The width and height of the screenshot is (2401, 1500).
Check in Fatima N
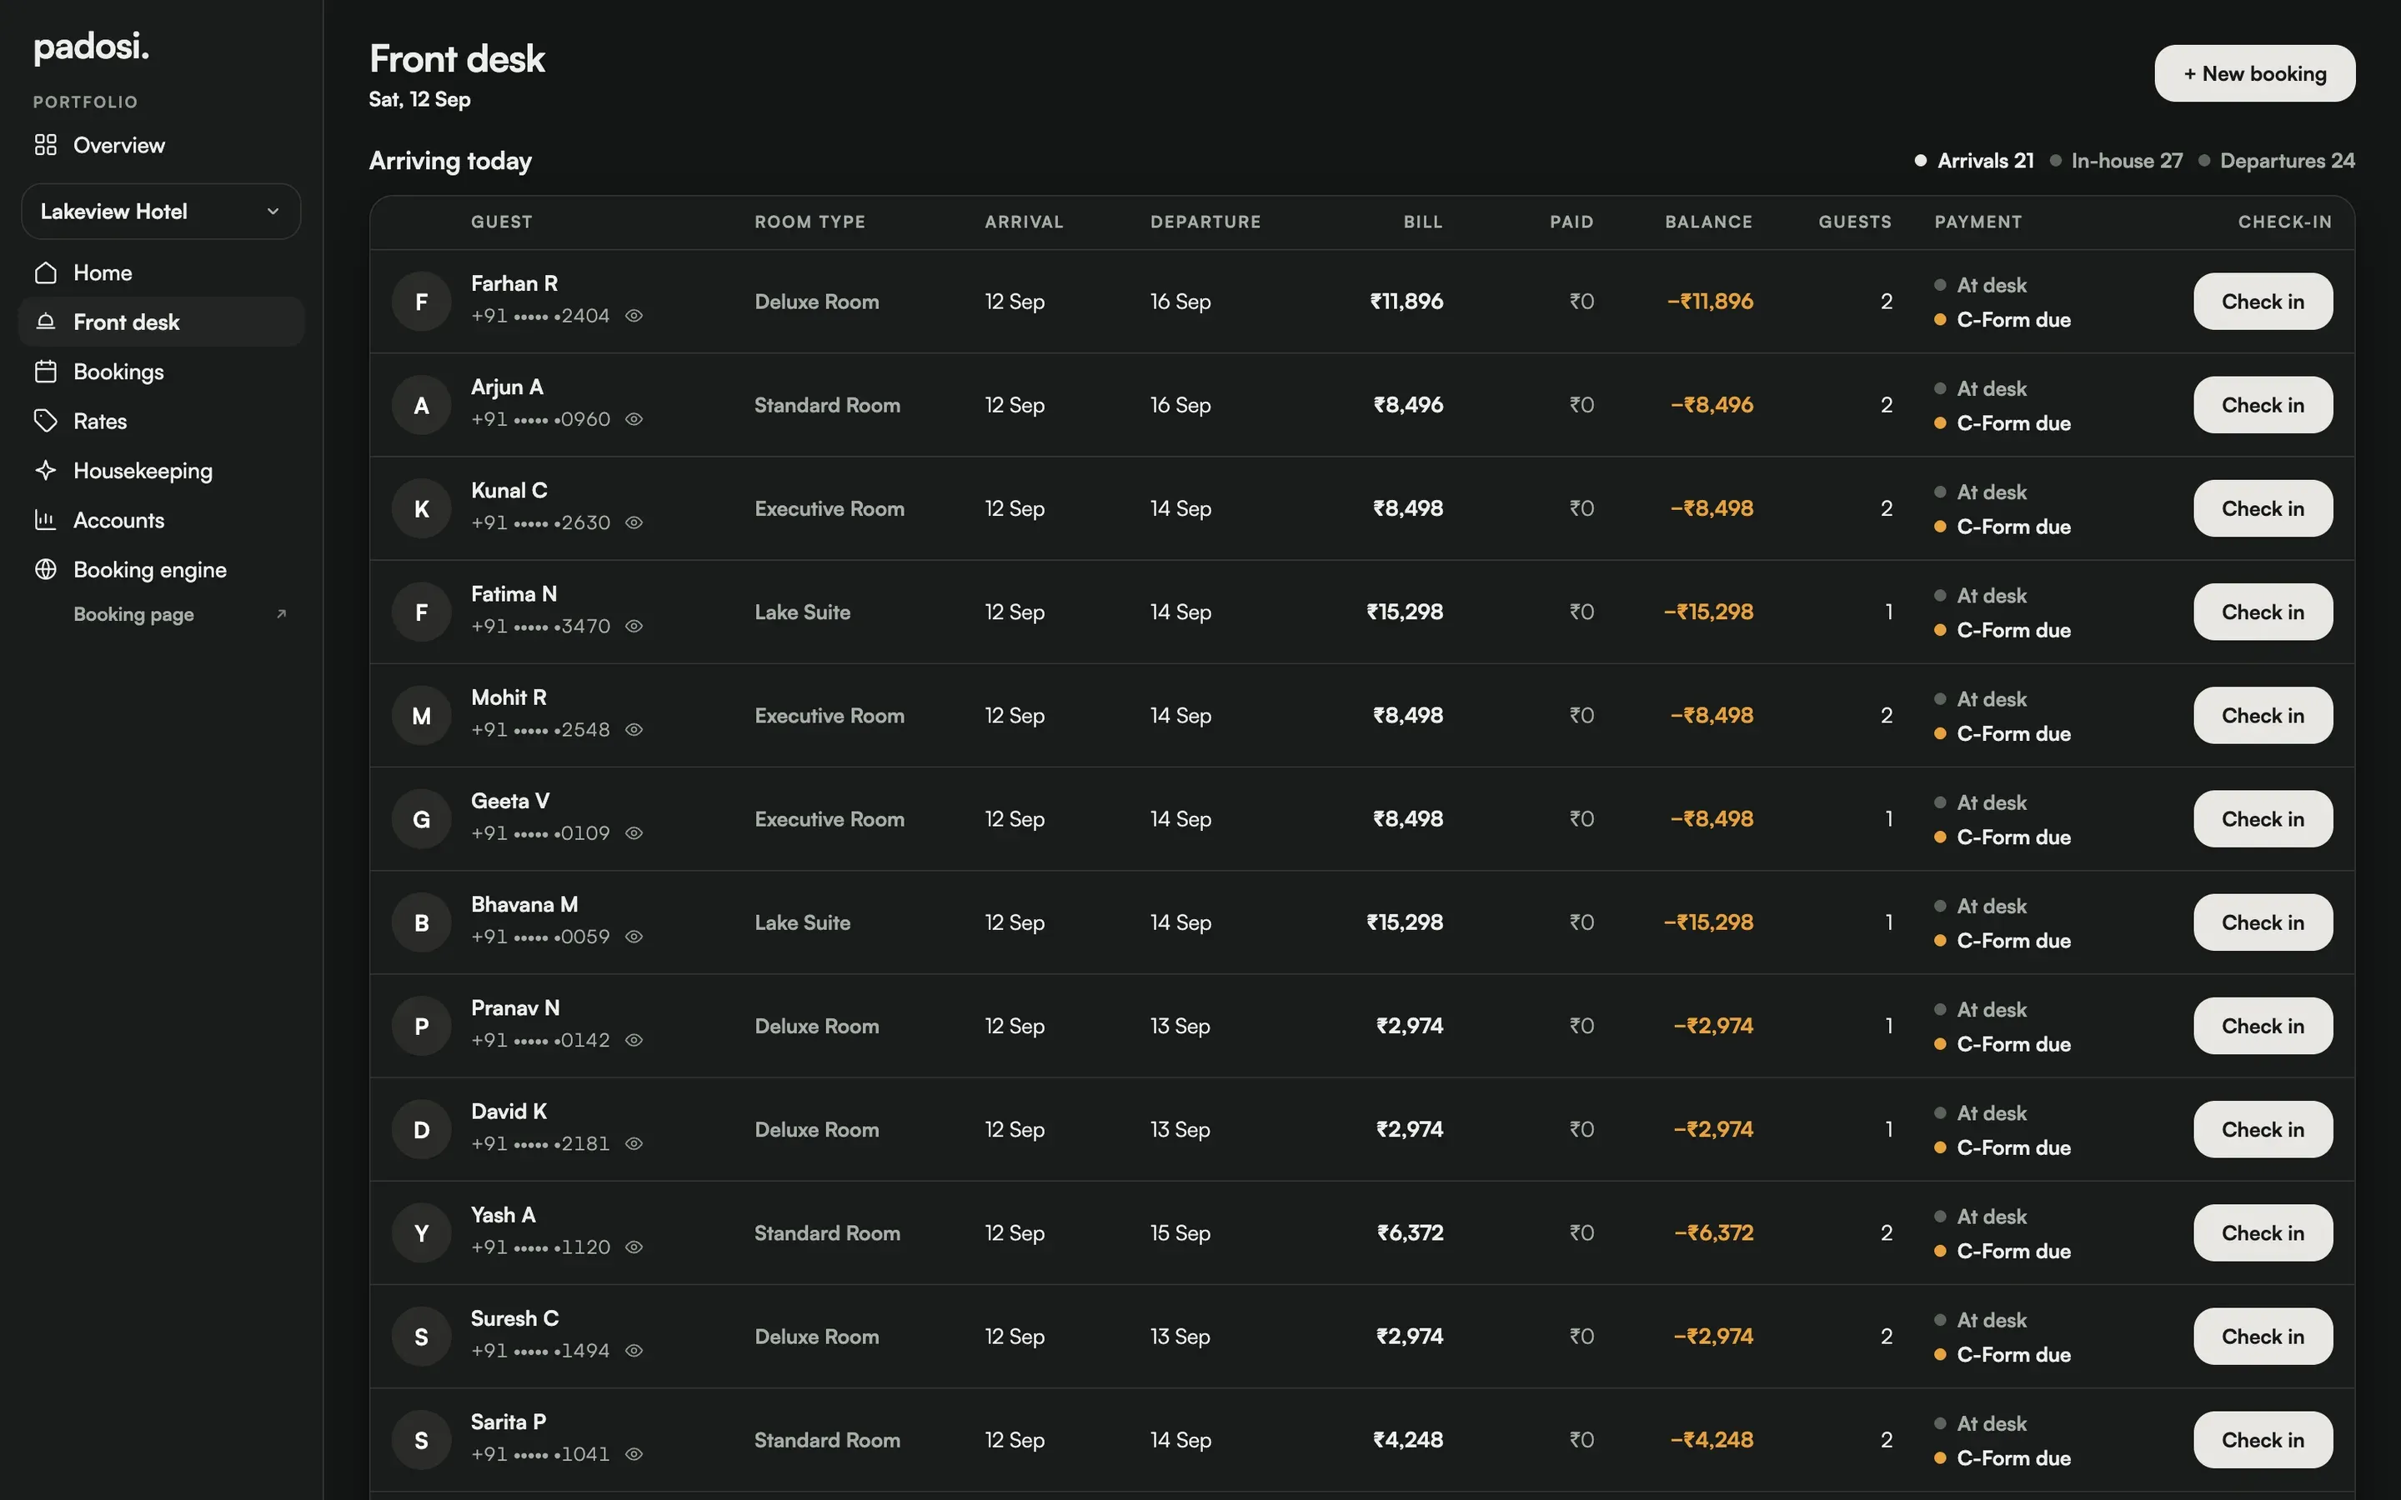(2262, 612)
